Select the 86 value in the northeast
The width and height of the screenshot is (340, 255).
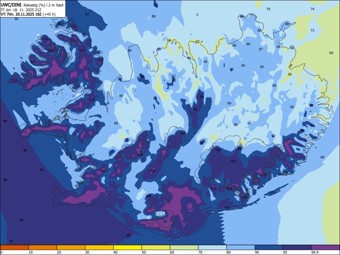coord(259,31)
